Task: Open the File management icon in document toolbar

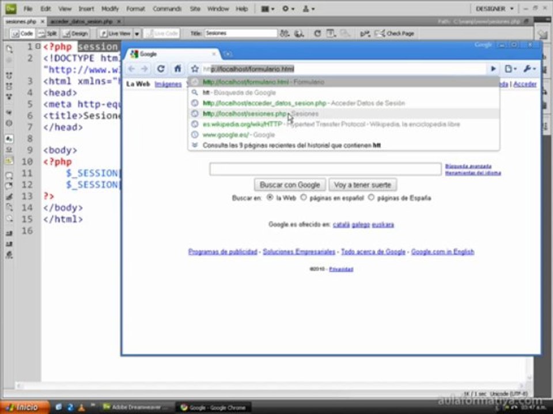Action: point(284,33)
